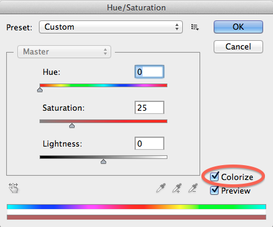Click the top rainbow color bar
This screenshot has height=227, width=273.
pos(136,207)
